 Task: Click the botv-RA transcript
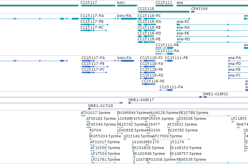point(127,19)
